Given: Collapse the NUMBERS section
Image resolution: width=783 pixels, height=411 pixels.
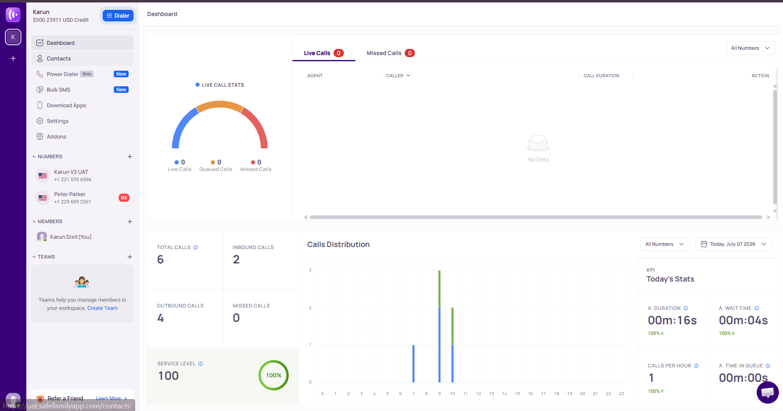Looking at the screenshot, I should (x=34, y=157).
